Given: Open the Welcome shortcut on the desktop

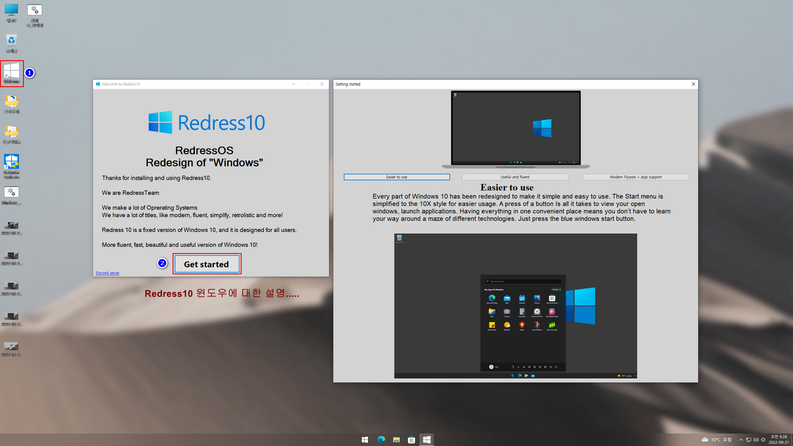Looking at the screenshot, I should point(12,73).
